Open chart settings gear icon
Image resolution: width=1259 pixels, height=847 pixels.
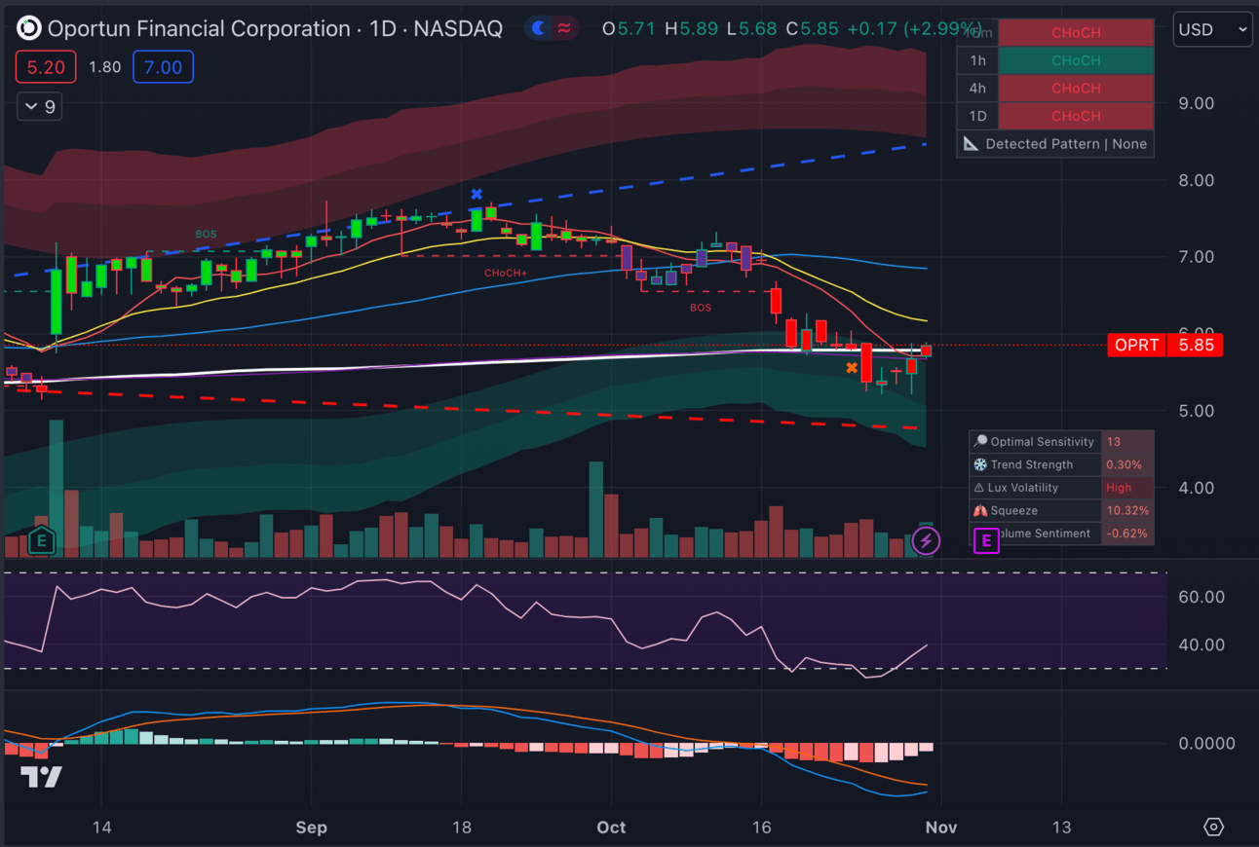tap(1213, 827)
